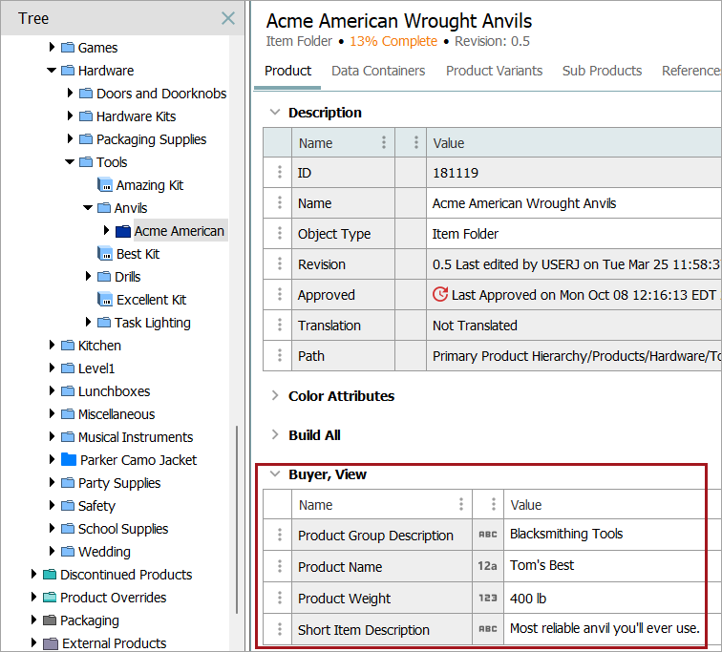Click the Acme American folder icon
This screenshot has width=722, height=652.
[123, 231]
